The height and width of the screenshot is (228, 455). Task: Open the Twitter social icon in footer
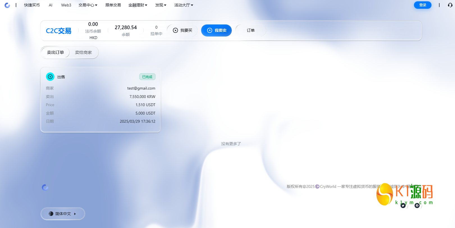[403, 206]
